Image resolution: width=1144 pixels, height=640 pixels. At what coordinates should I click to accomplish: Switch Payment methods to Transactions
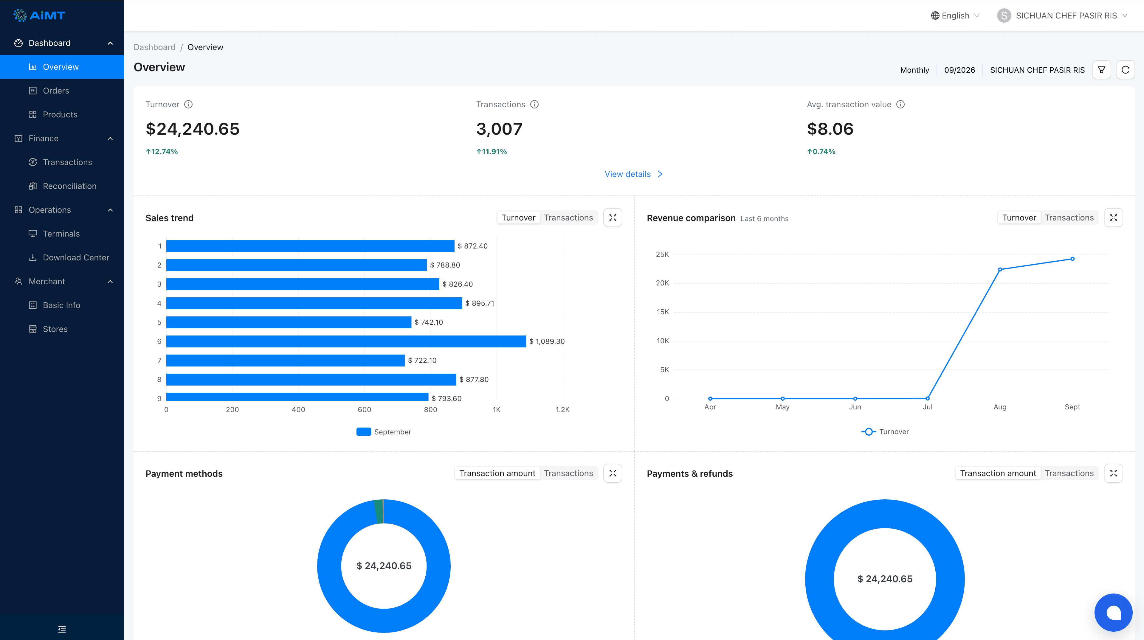568,473
